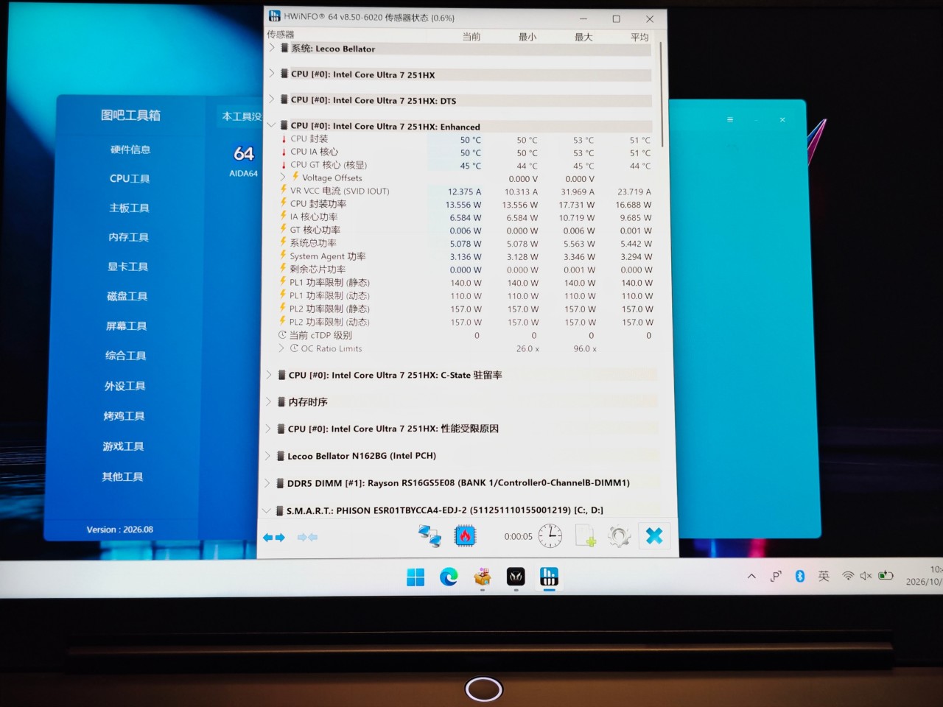Click the blue X close sensors icon
The image size is (943, 707).
click(653, 535)
